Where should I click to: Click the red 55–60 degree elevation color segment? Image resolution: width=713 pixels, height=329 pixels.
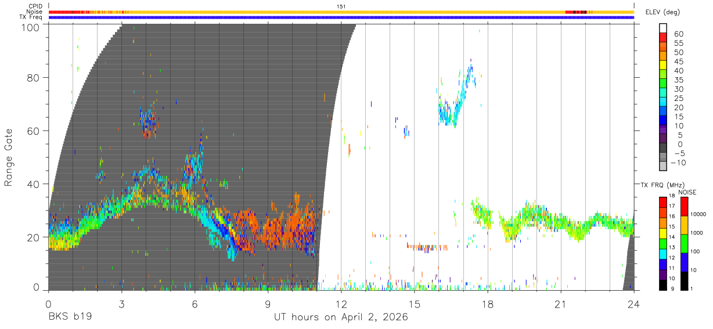tap(663, 38)
